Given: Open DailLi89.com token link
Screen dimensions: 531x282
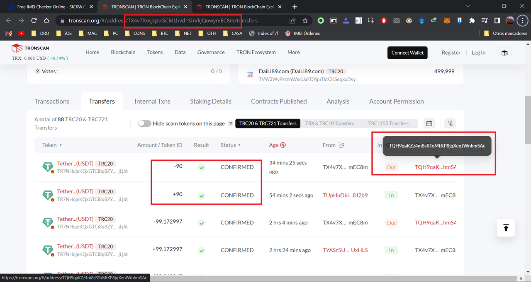Looking at the screenshot, I should (291, 71).
